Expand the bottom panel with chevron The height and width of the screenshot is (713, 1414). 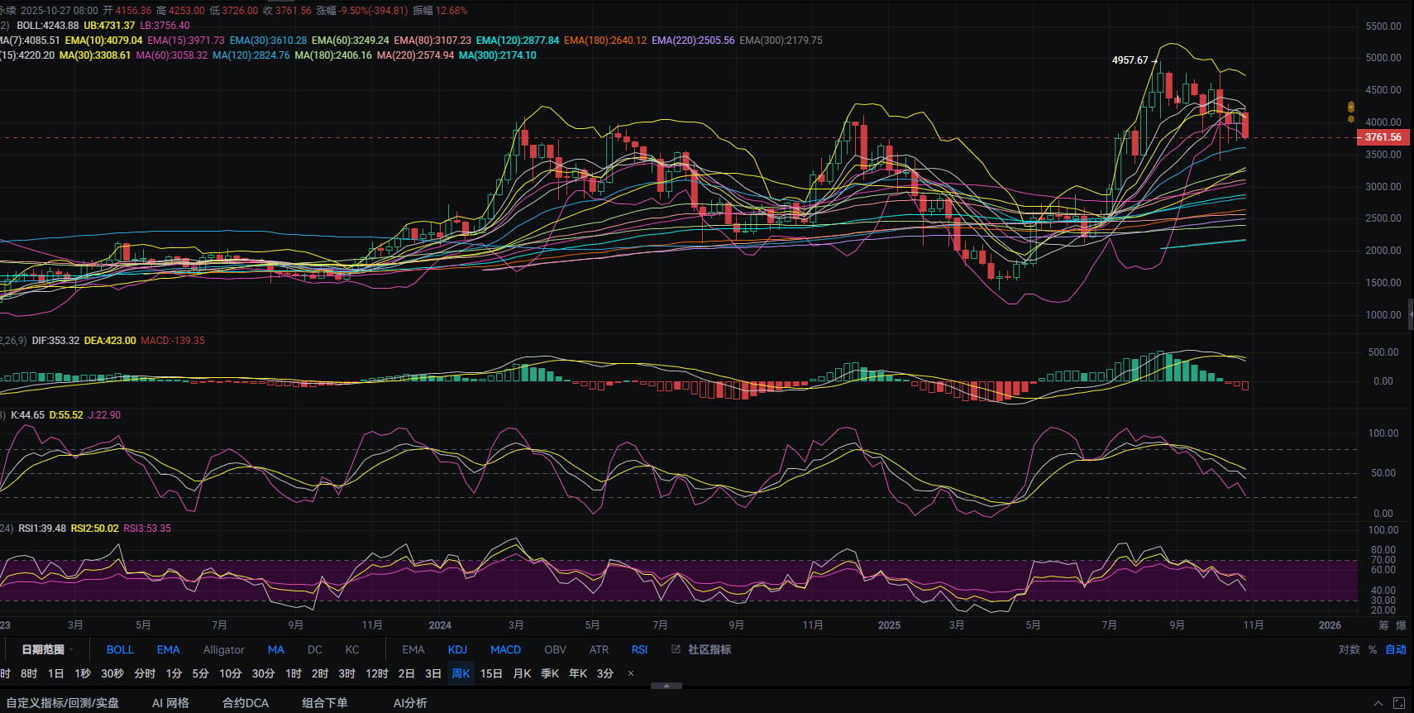point(1378,703)
